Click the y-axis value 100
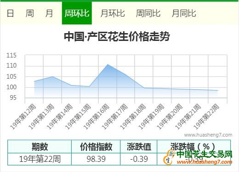Screen dimensions: 239x172 [11, 87]
